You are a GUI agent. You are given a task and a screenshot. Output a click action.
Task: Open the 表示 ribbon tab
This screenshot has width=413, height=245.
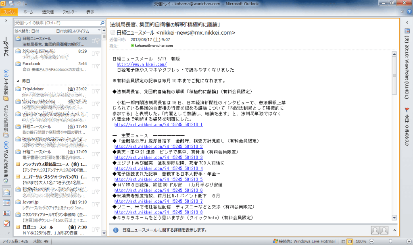[x=90, y=12]
